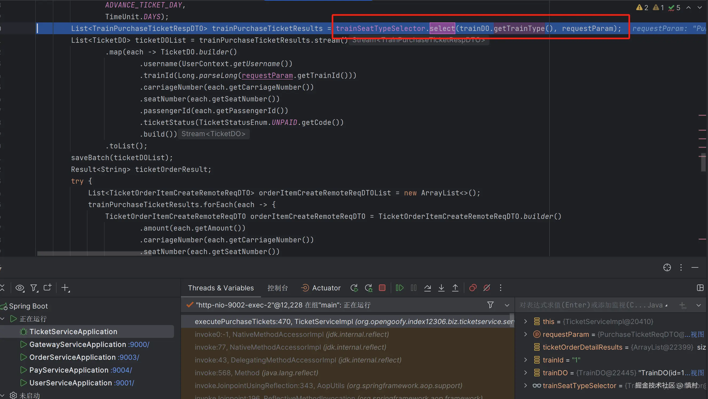Toggle the eye view options in Services
708x399 pixels.
click(x=20, y=288)
